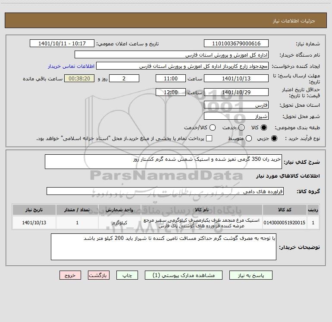Viewport: 332px width, 322px height.
Task: Click the نام کالا column header
Action: click(202, 210)
